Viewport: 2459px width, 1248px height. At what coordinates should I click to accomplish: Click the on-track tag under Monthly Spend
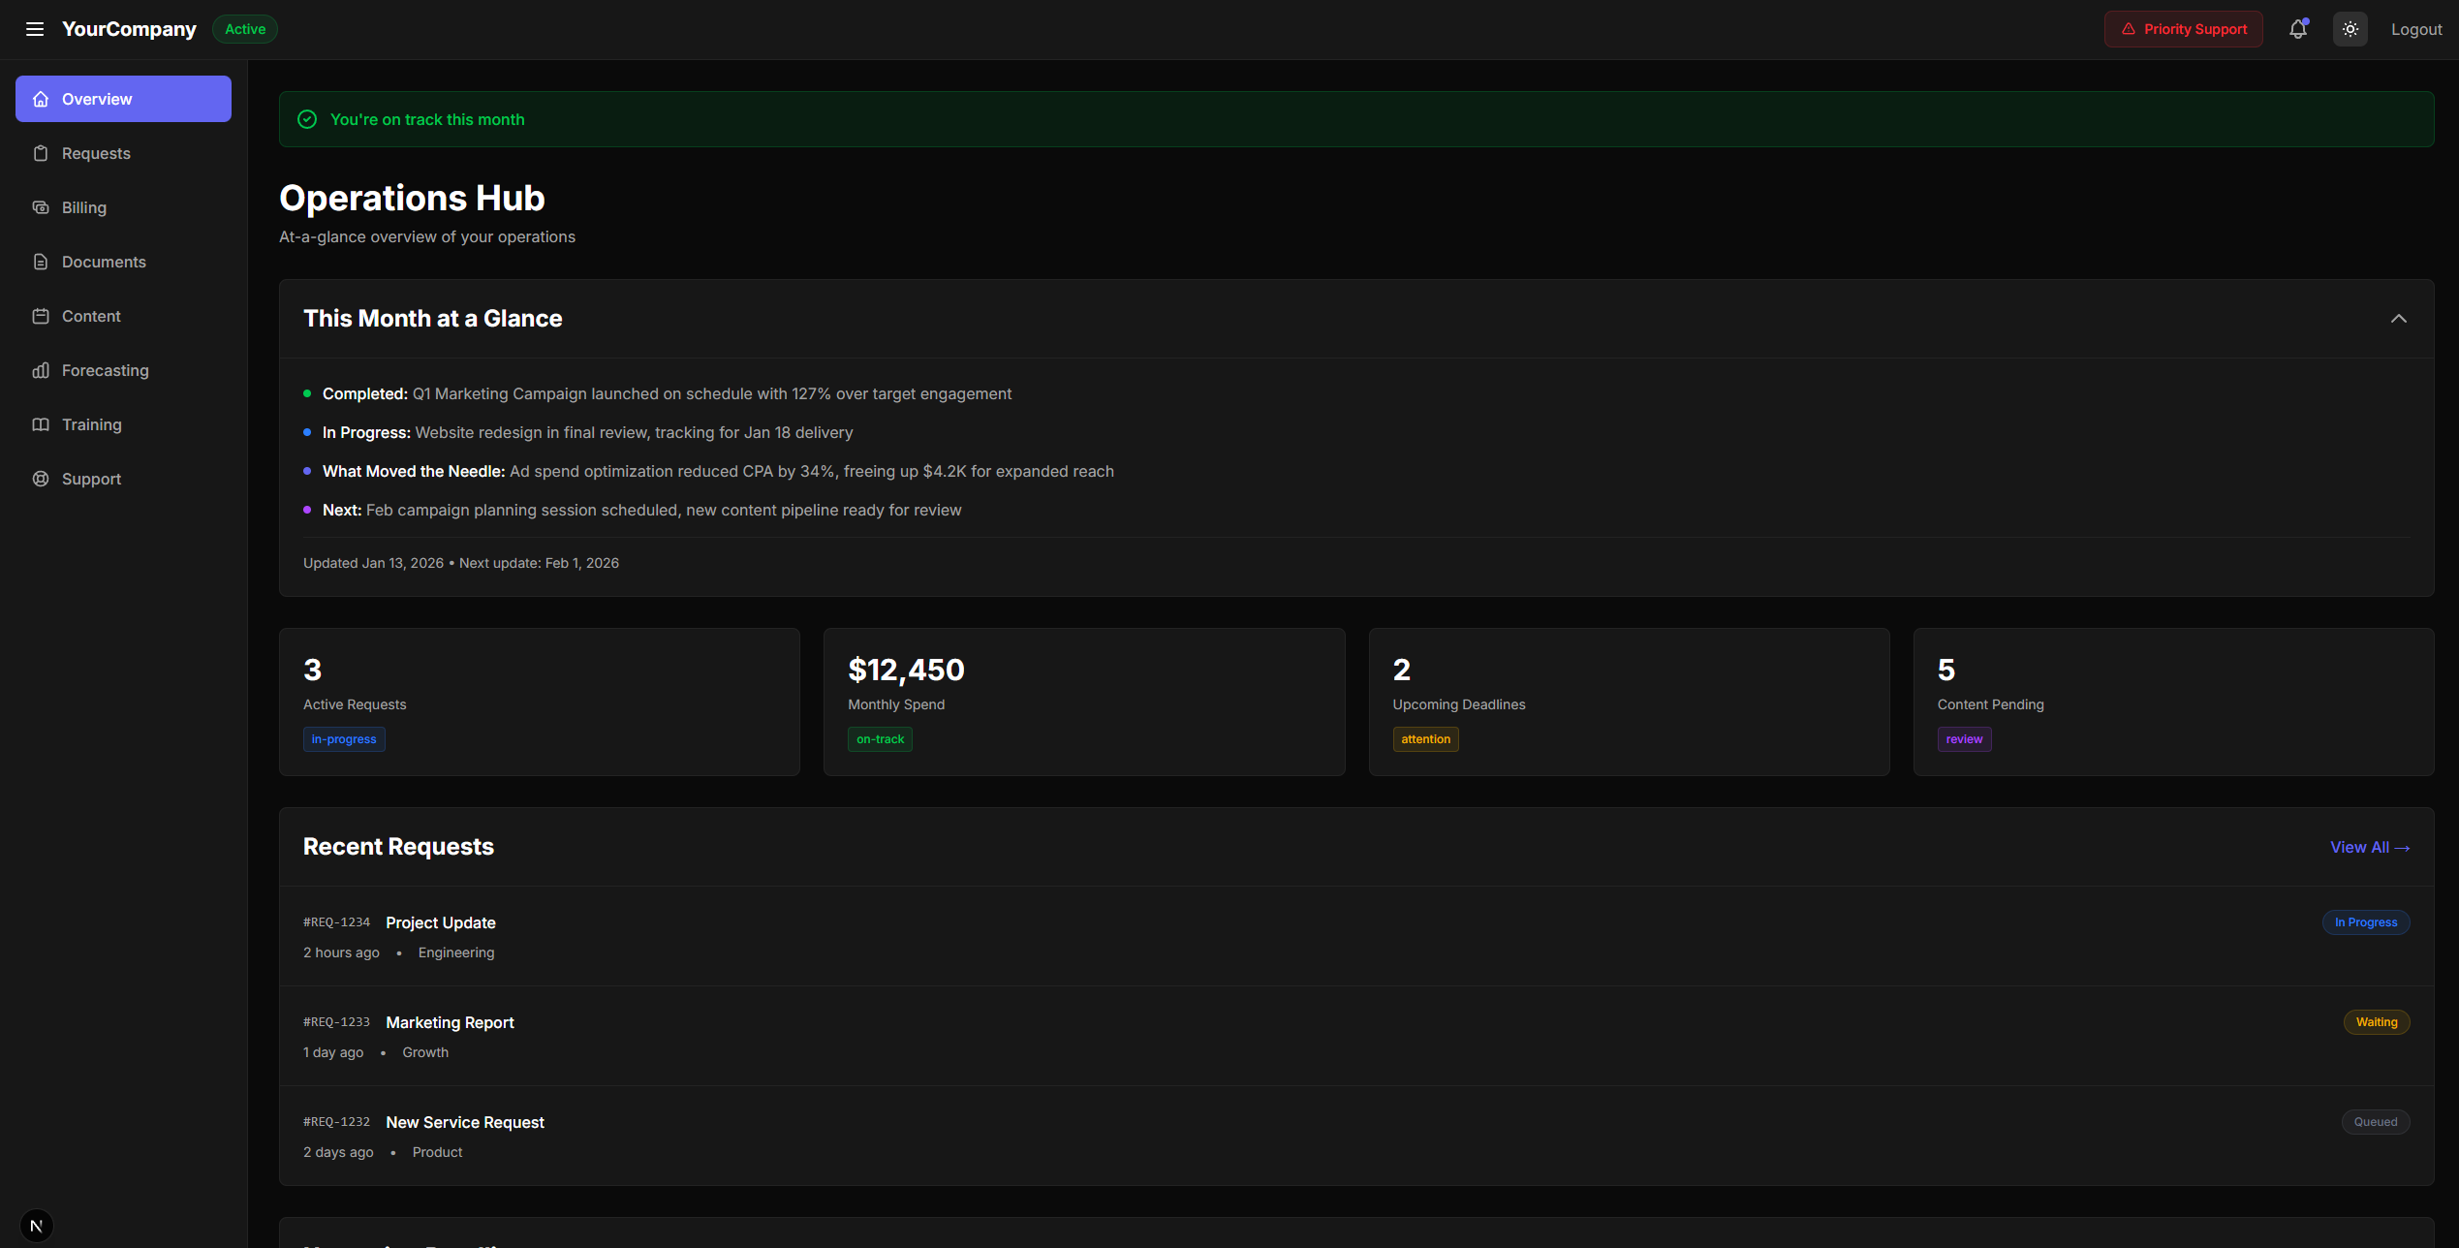[879, 739]
